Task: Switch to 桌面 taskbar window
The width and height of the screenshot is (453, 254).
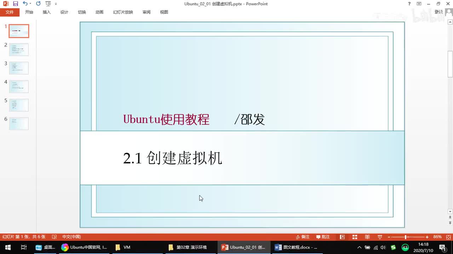Action: pos(45,247)
